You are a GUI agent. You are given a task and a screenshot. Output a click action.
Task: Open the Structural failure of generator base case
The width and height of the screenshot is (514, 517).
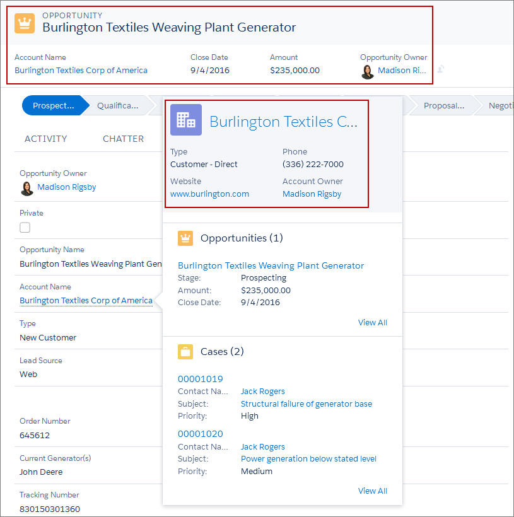(x=306, y=404)
